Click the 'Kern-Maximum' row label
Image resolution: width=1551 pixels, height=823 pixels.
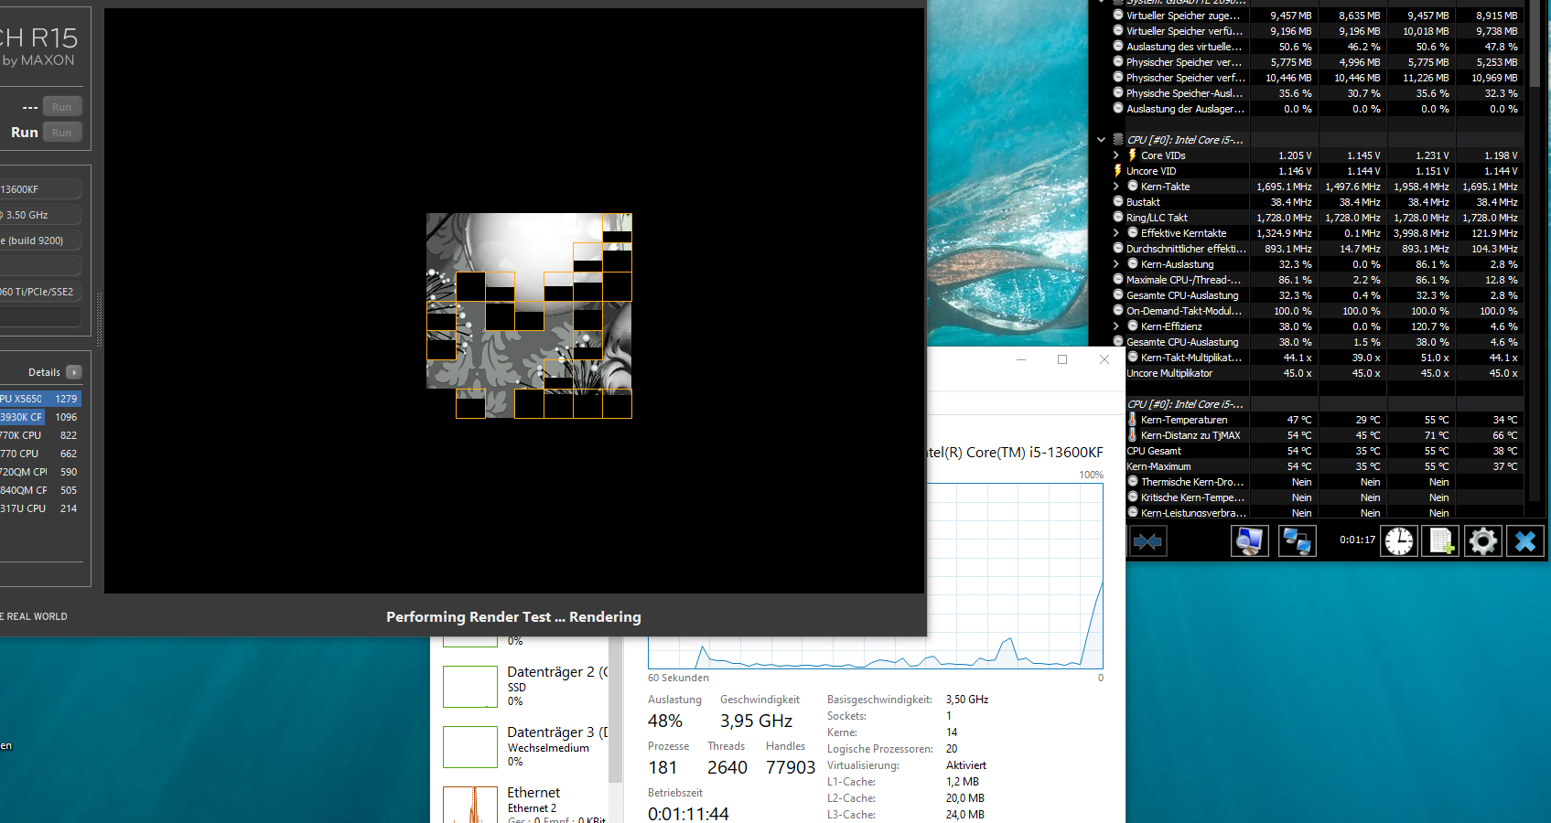[x=1158, y=466]
